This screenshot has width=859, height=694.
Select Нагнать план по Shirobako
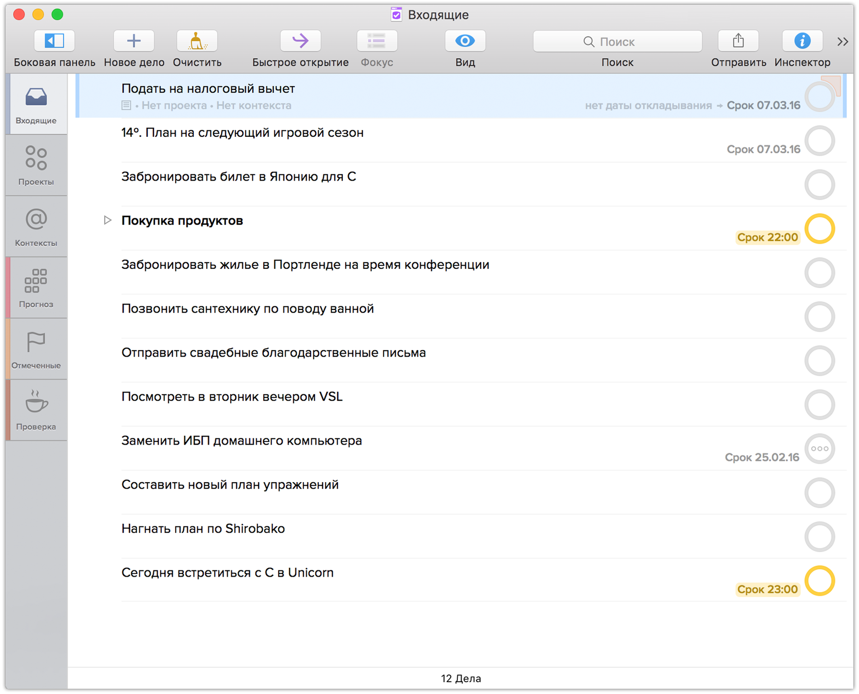(x=203, y=528)
